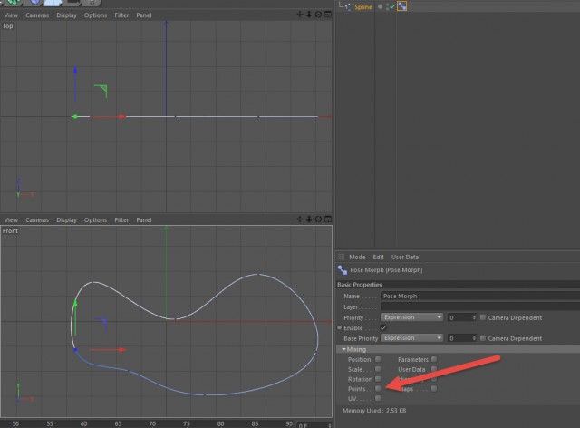
Task: Enable the Parameters mixing checkbox
Action: click(434, 359)
